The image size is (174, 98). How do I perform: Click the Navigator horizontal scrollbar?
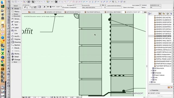154,84
